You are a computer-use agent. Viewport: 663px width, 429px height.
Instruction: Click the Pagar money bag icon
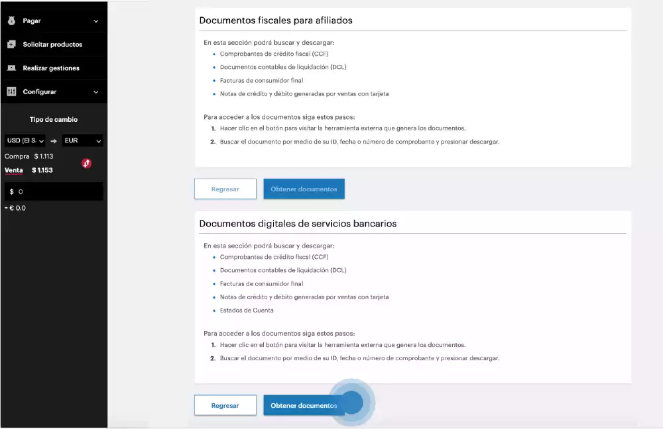click(x=11, y=21)
